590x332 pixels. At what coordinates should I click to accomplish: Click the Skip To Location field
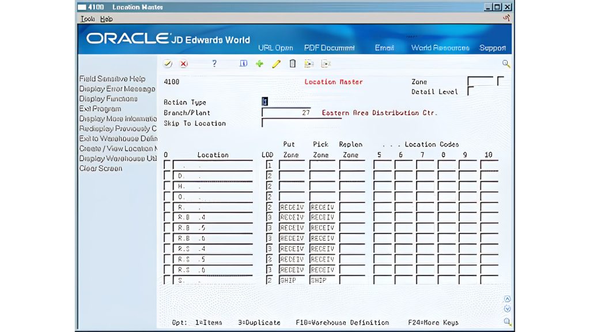click(301, 123)
